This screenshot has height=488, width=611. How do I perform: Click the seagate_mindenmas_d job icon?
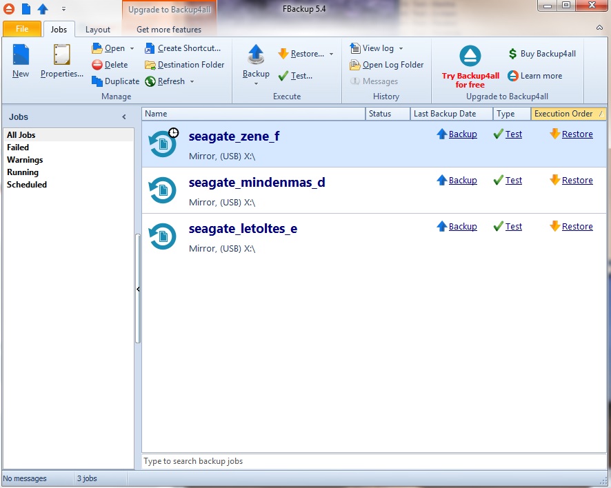coord(163,190)
